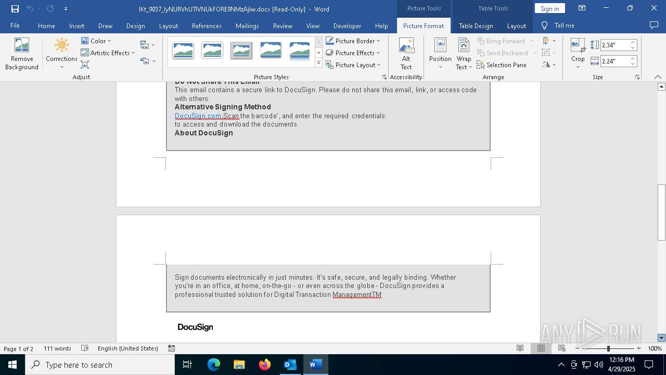Open Picture Layout dropdown
The height and width of the screenshot is (375, 666).
353,65
